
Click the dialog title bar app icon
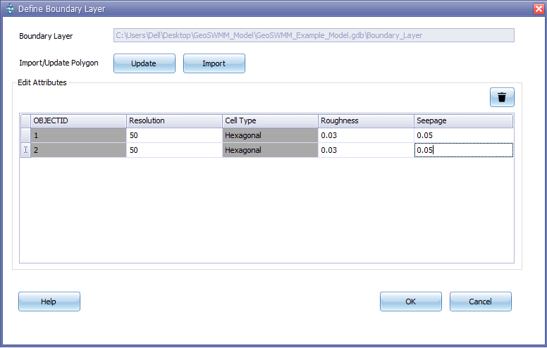8,8
